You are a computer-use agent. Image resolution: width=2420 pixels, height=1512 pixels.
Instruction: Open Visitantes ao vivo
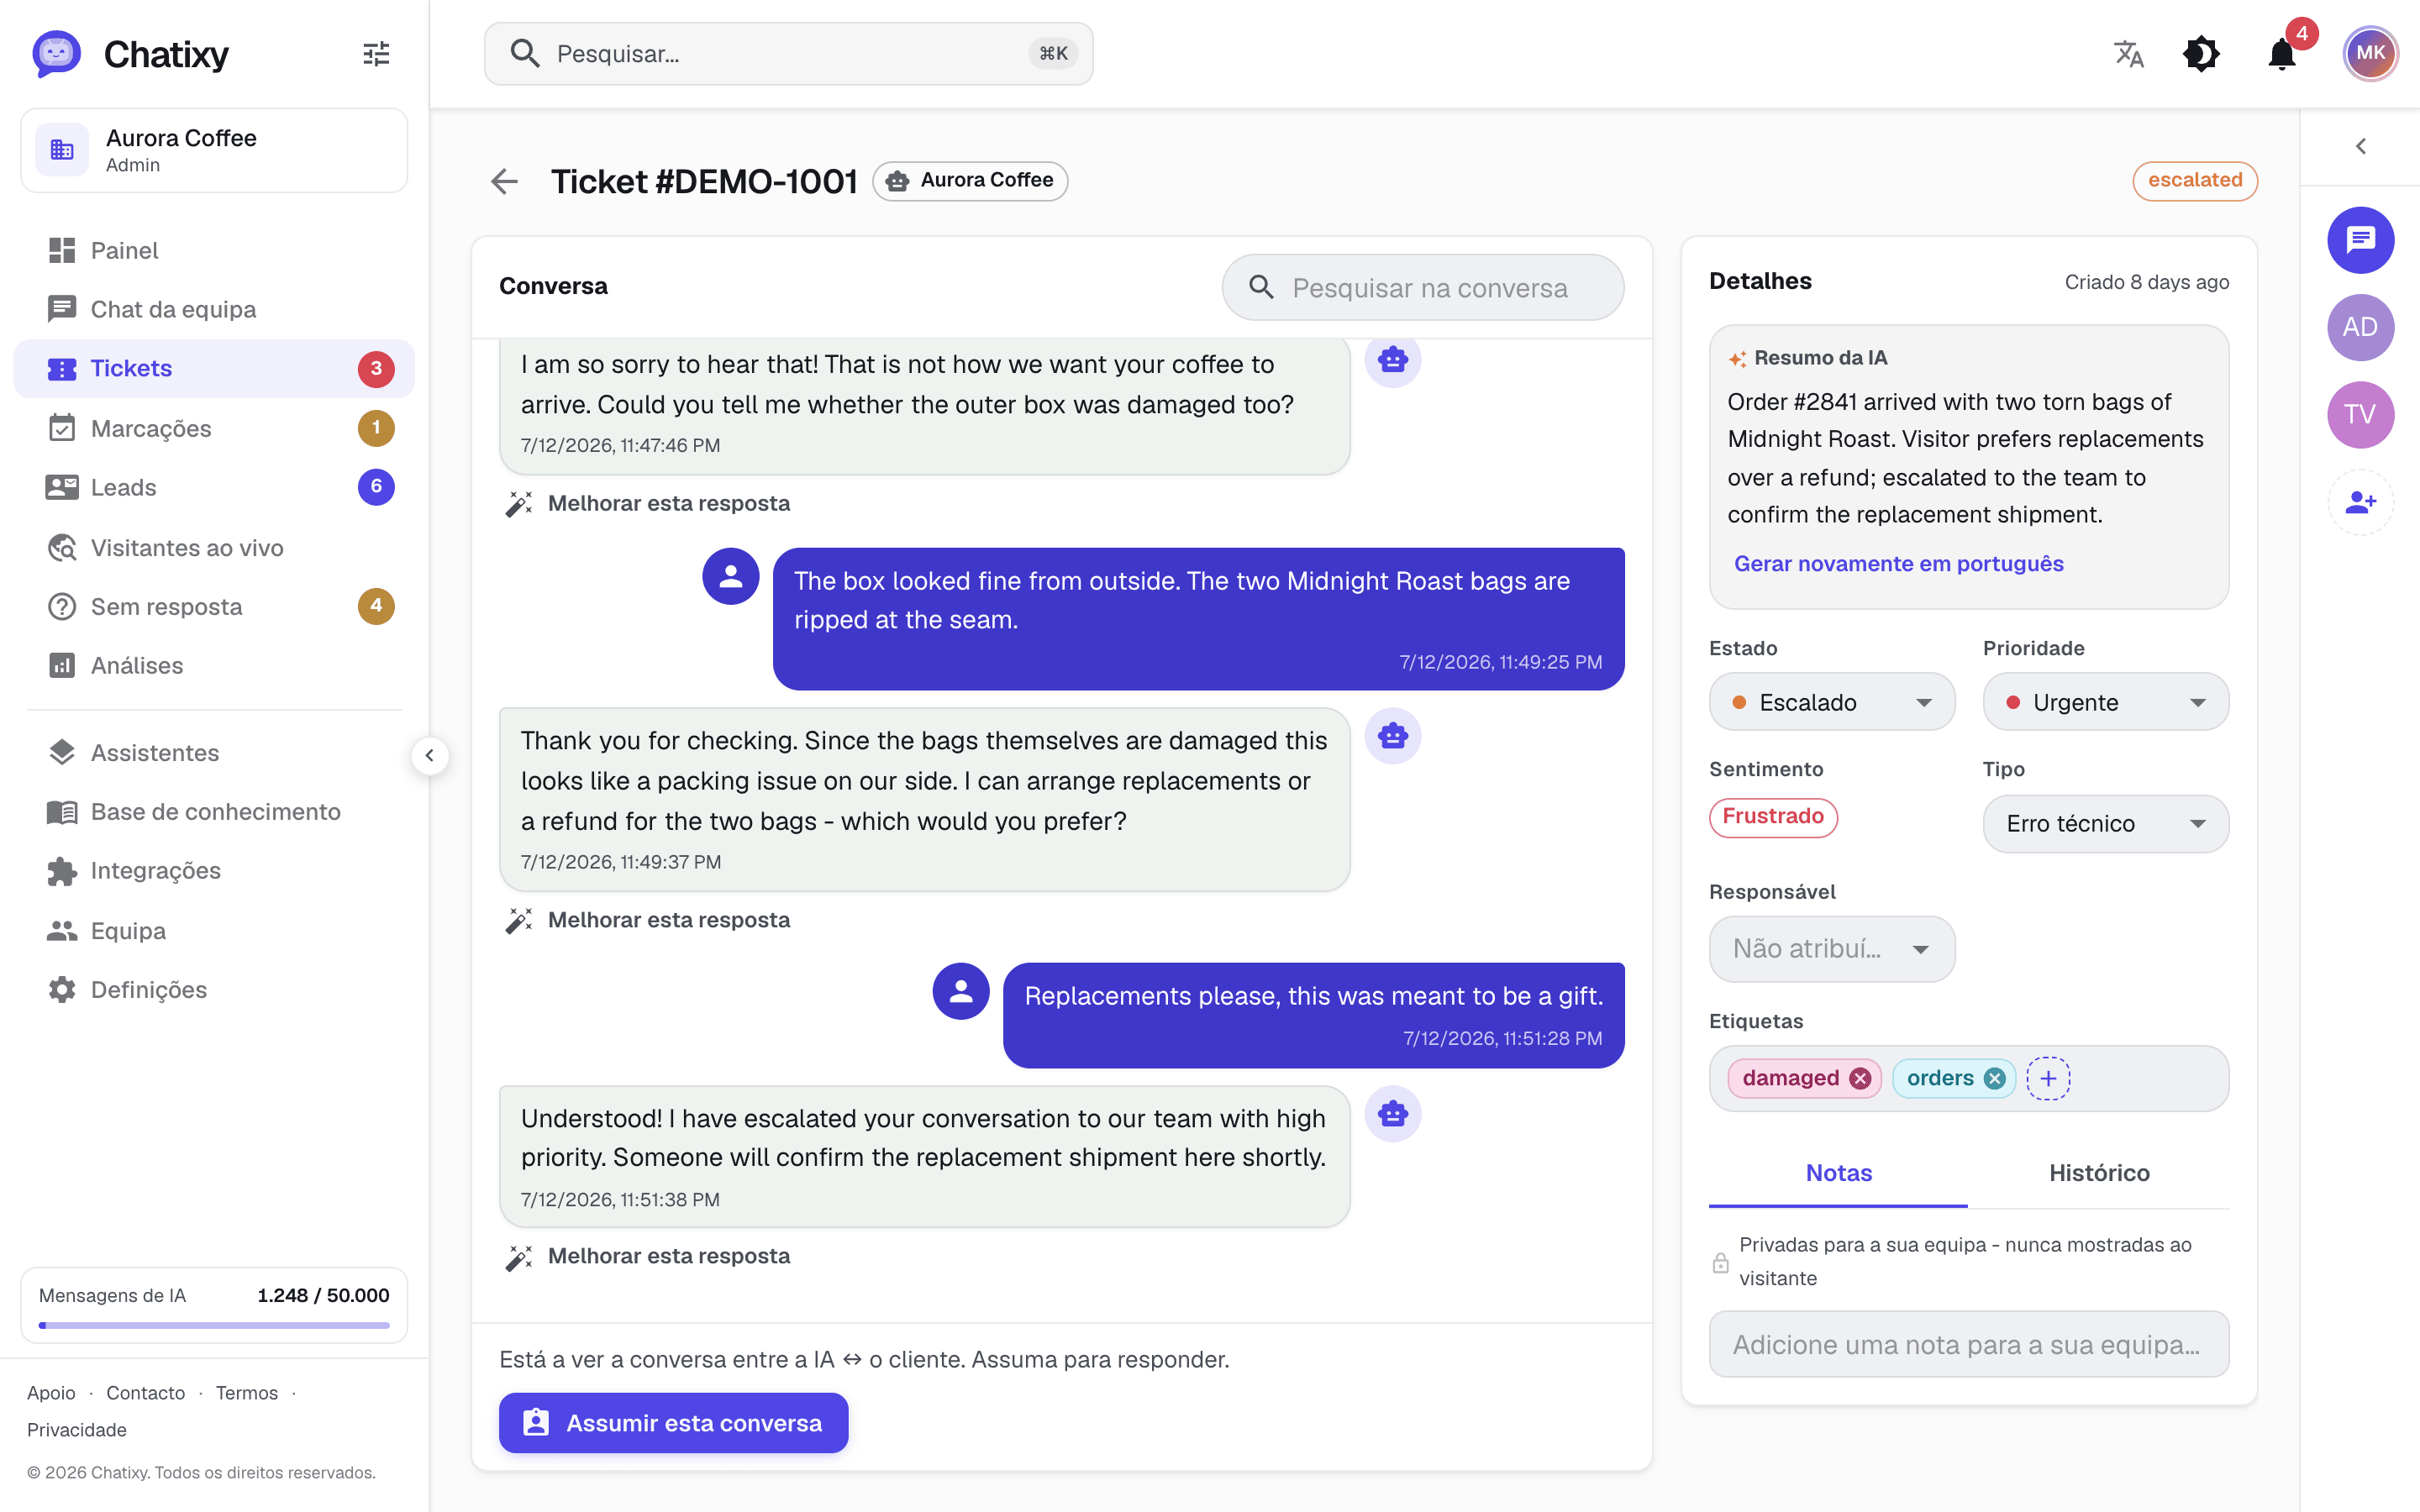tap(214, 547)
